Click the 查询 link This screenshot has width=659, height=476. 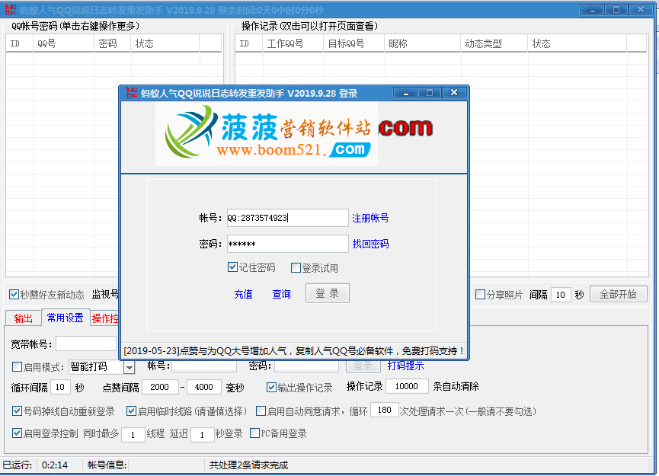point(281,294)
